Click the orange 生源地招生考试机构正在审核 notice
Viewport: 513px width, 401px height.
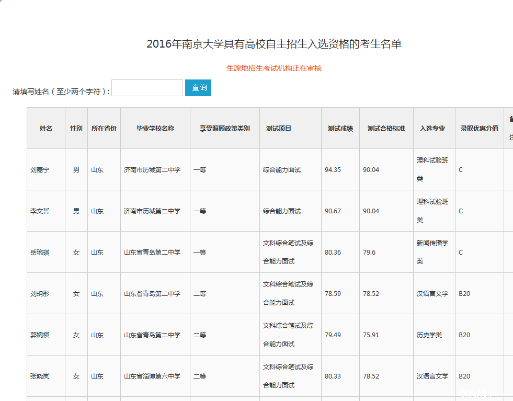(x=276, y=68)
